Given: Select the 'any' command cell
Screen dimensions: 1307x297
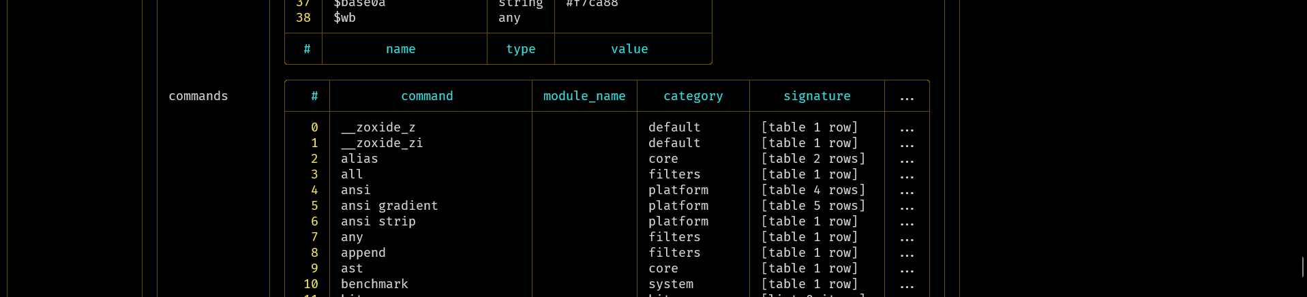Looking at the screenshot, I should [352, 237].
